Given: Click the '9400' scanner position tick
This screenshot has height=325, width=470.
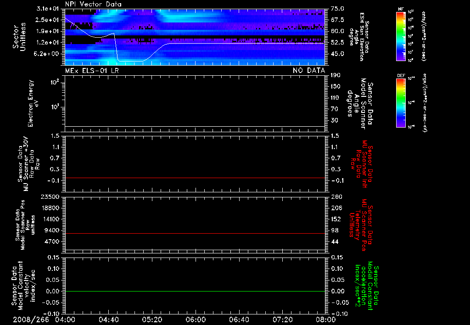Looking at the screenshot, I should coord(52,230).
